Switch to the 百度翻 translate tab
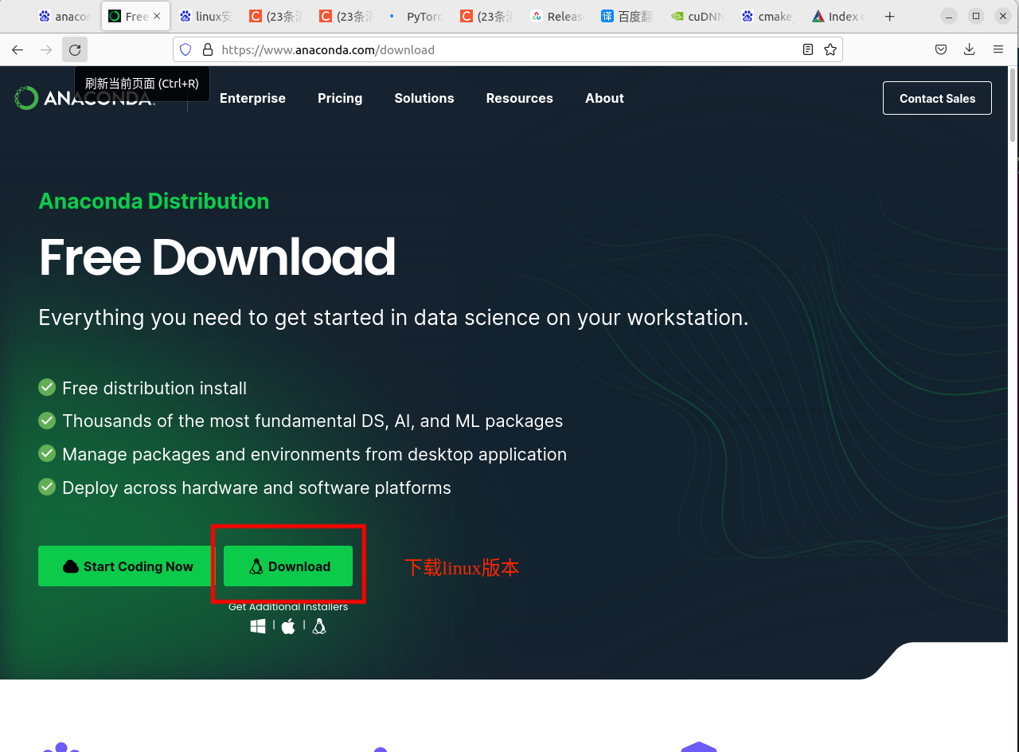 coord(627,16)
